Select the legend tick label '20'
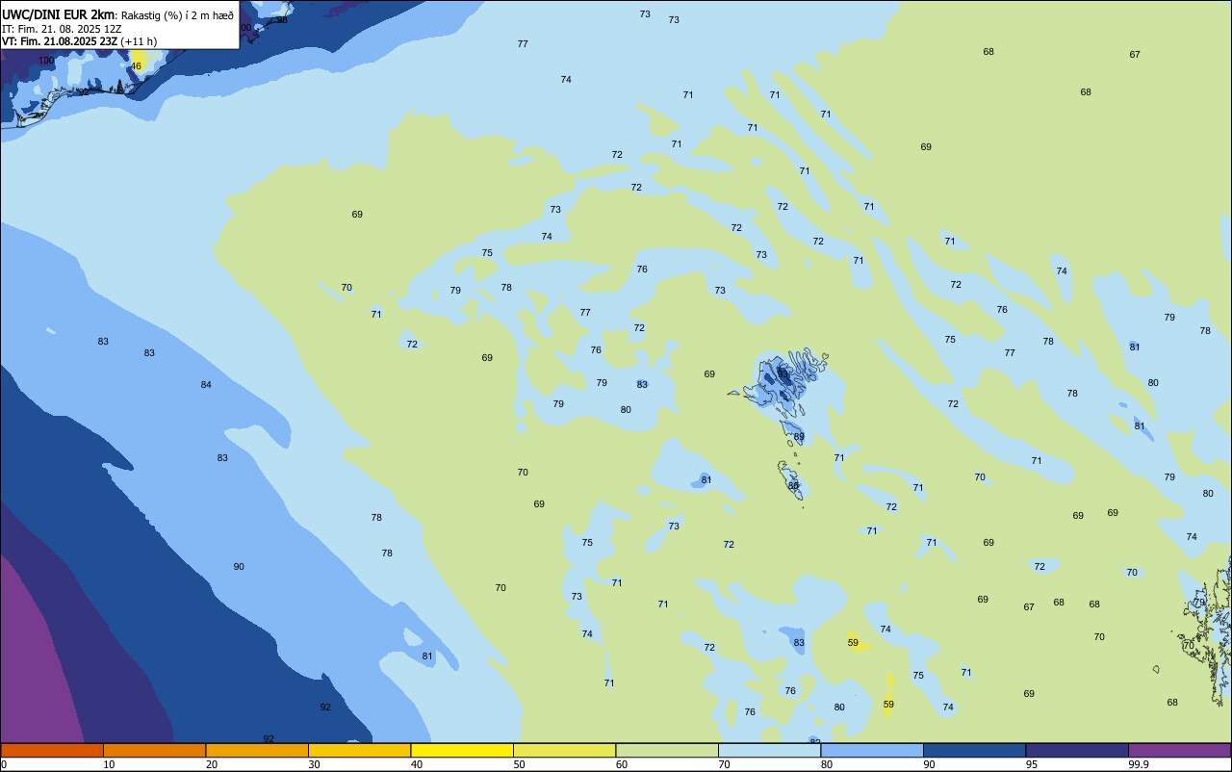 point(212,764)
